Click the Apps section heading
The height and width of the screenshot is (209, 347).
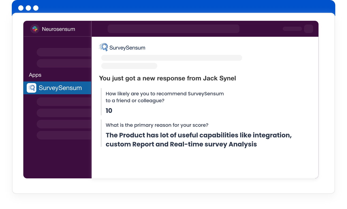tap(35, 75)
